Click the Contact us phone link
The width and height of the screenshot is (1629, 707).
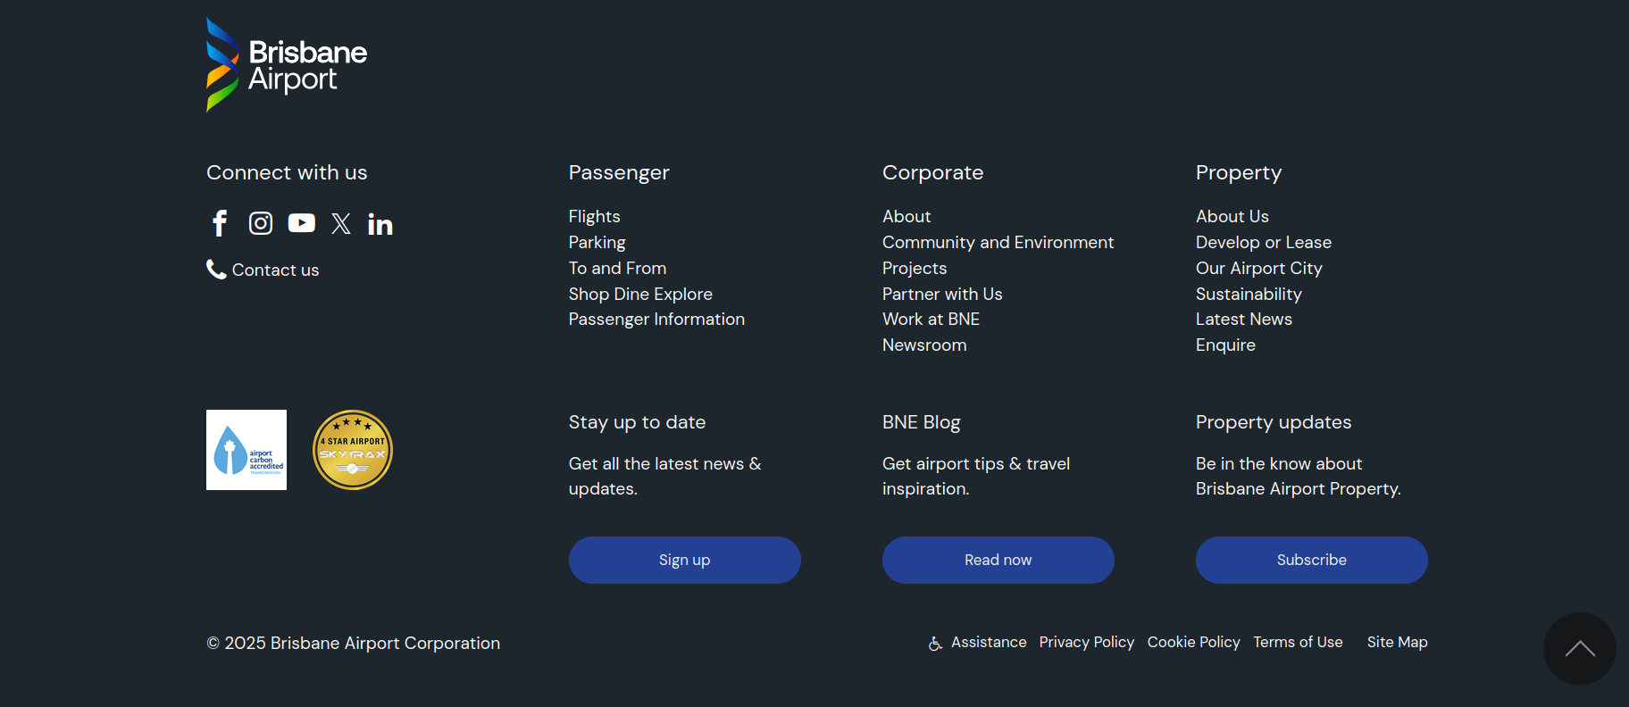point(263,270)
